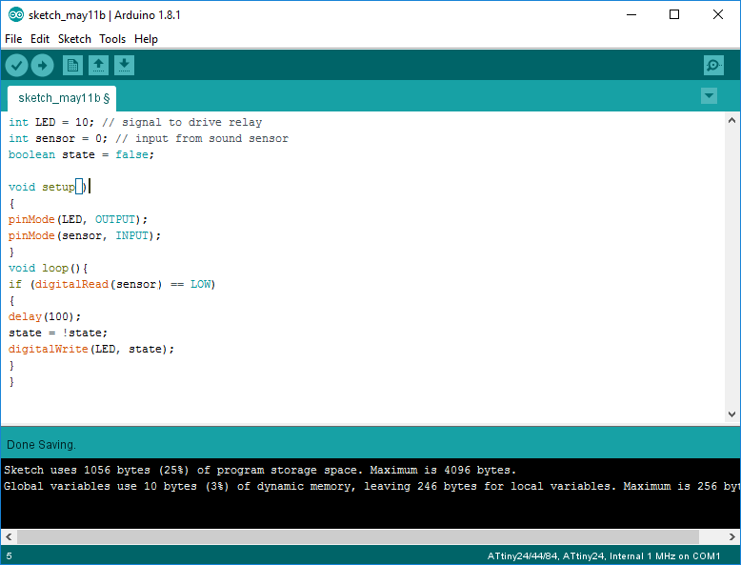Image resolution: width=741 pixels, height=565 pixels.
Task: Open the Sketch menu
Action: coord(74,39)
